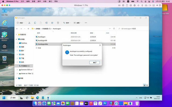Open the See more ellipsis menu in Explorer
This screenshot has width=172, height=107.
click(86, 23)
